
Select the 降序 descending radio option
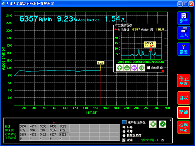pos(124,131)
